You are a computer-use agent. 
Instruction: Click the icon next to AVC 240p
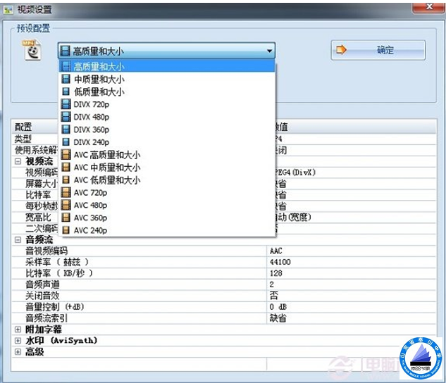(x=66, y=230)
